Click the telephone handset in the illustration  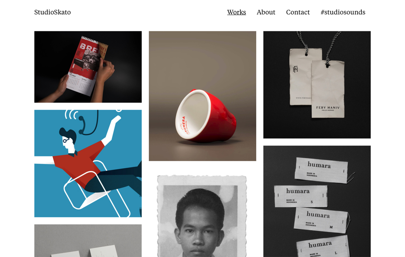[x=82, y=125]
